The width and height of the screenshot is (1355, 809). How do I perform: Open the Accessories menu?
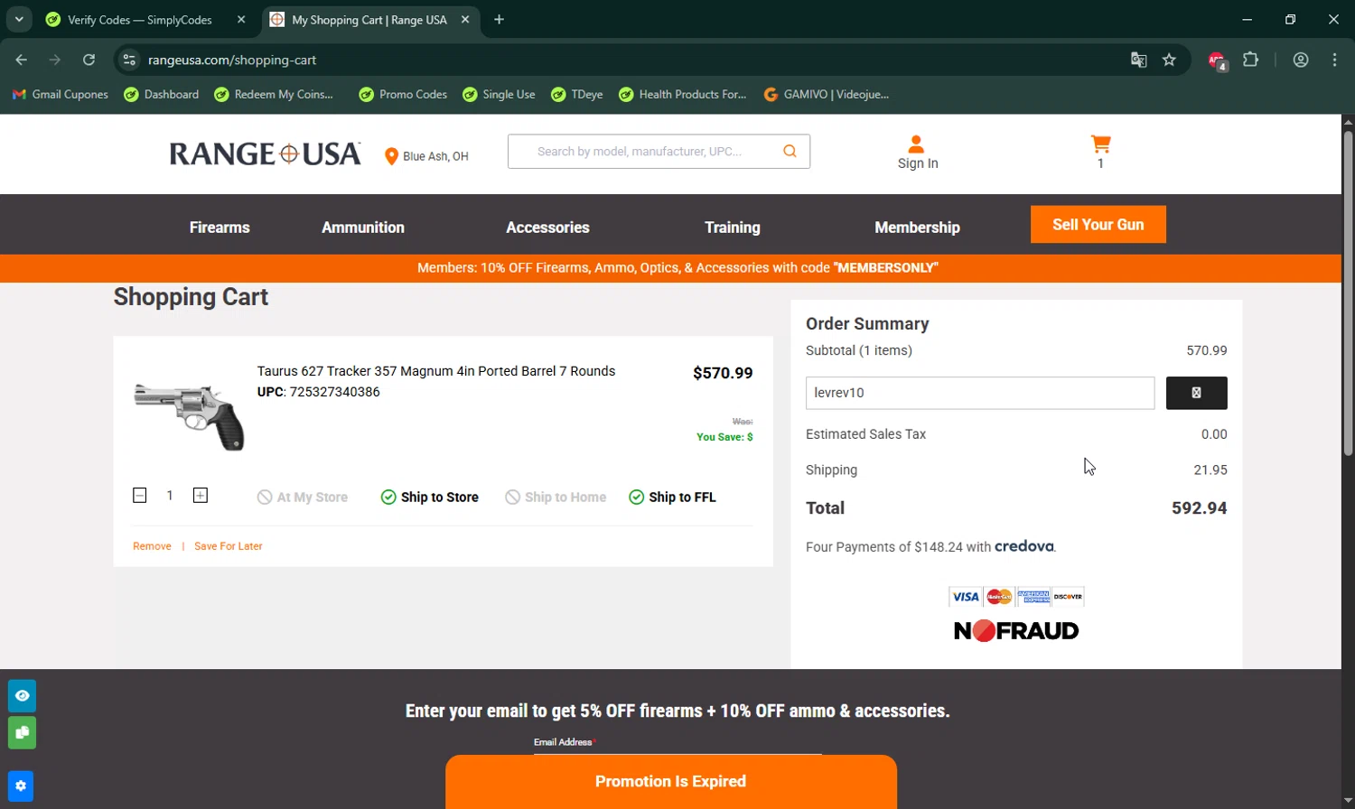point(547,228)
